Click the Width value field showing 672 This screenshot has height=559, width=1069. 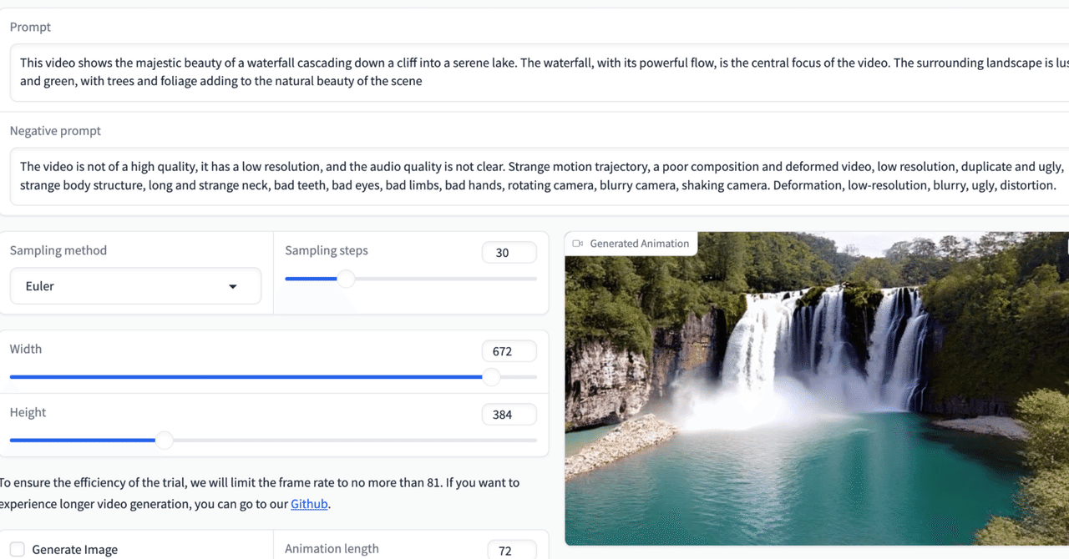coord(509,351)
